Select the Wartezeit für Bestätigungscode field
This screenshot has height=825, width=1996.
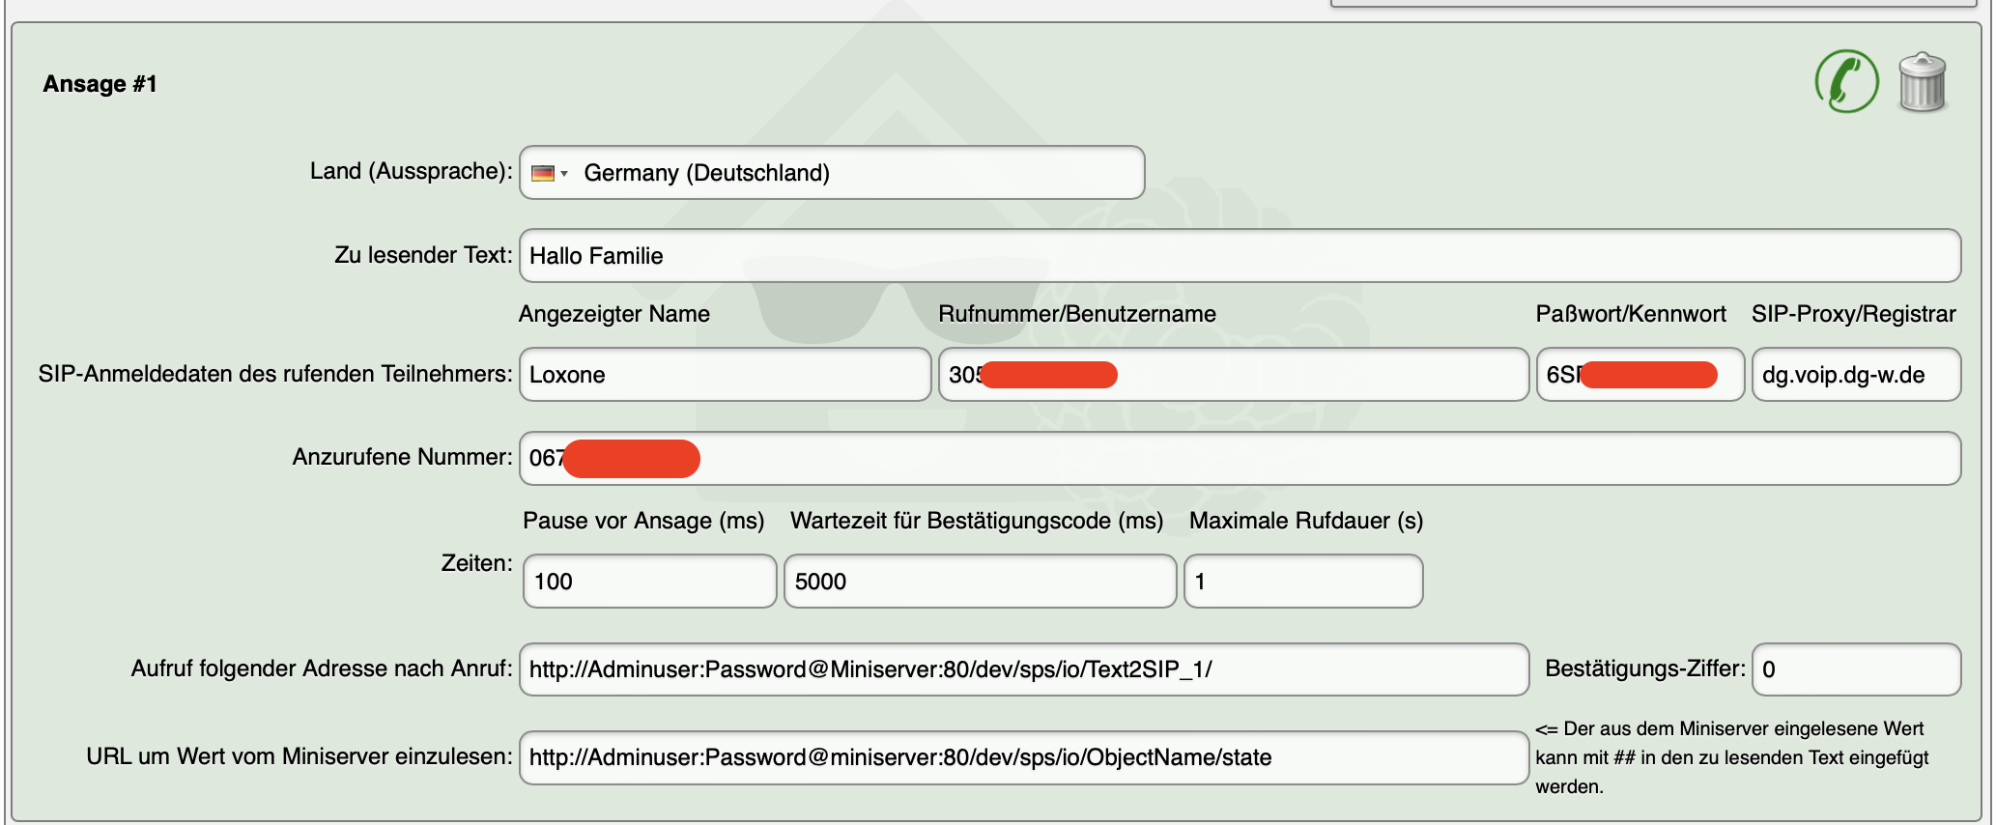[x=980, y=582]
